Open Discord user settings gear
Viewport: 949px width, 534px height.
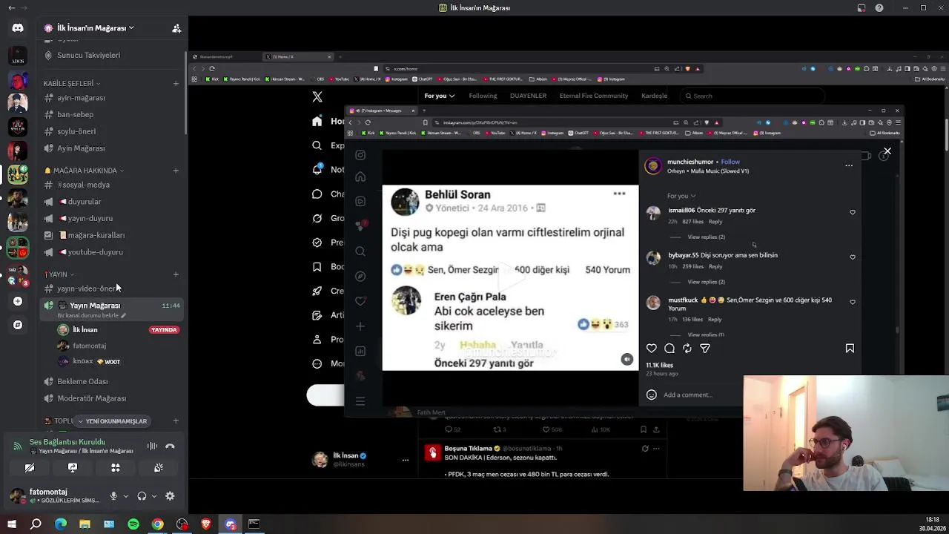[170, 496]
